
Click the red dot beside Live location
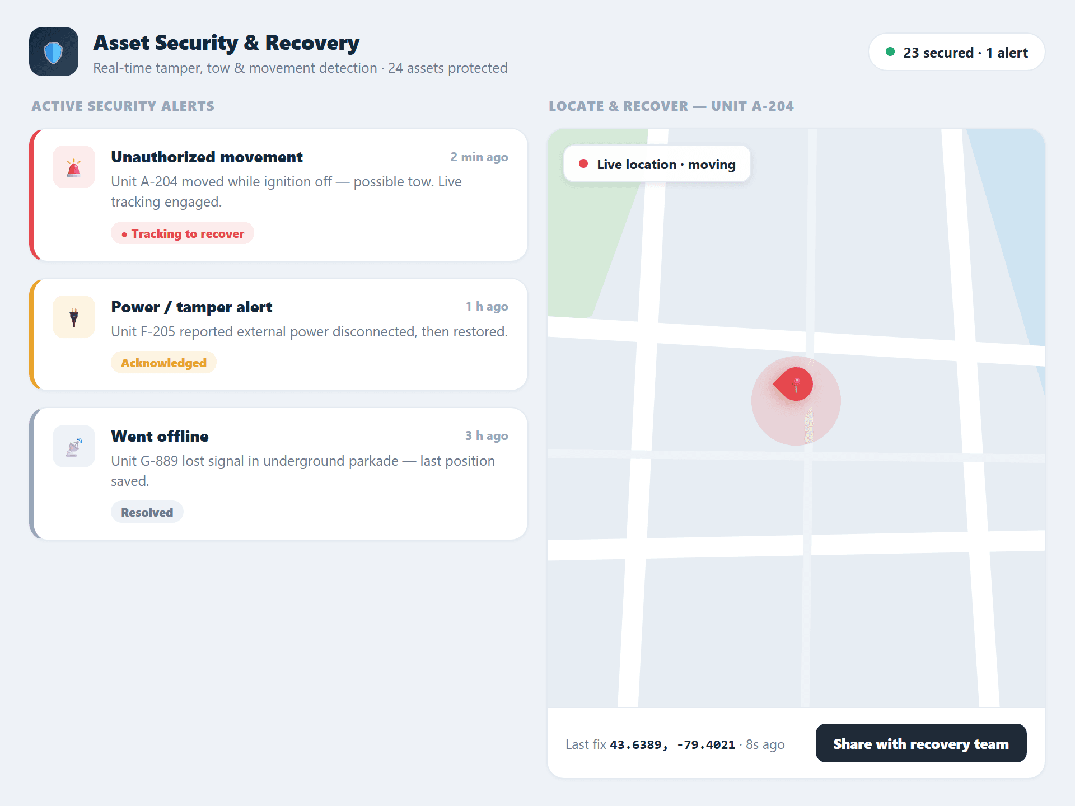(x=583, y=164)
